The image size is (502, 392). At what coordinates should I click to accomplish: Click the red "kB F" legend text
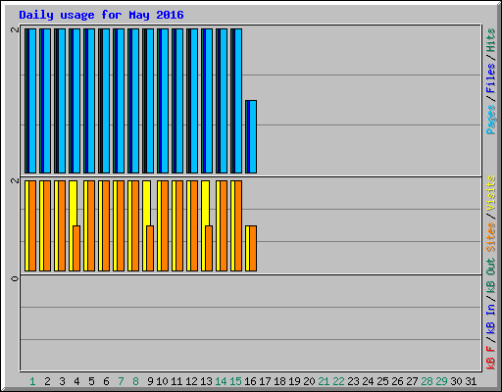click(x=490, y=358)
